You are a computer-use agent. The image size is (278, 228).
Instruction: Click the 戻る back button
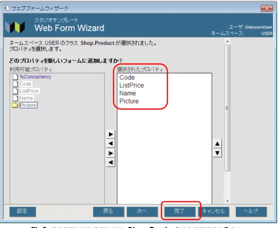108,211
